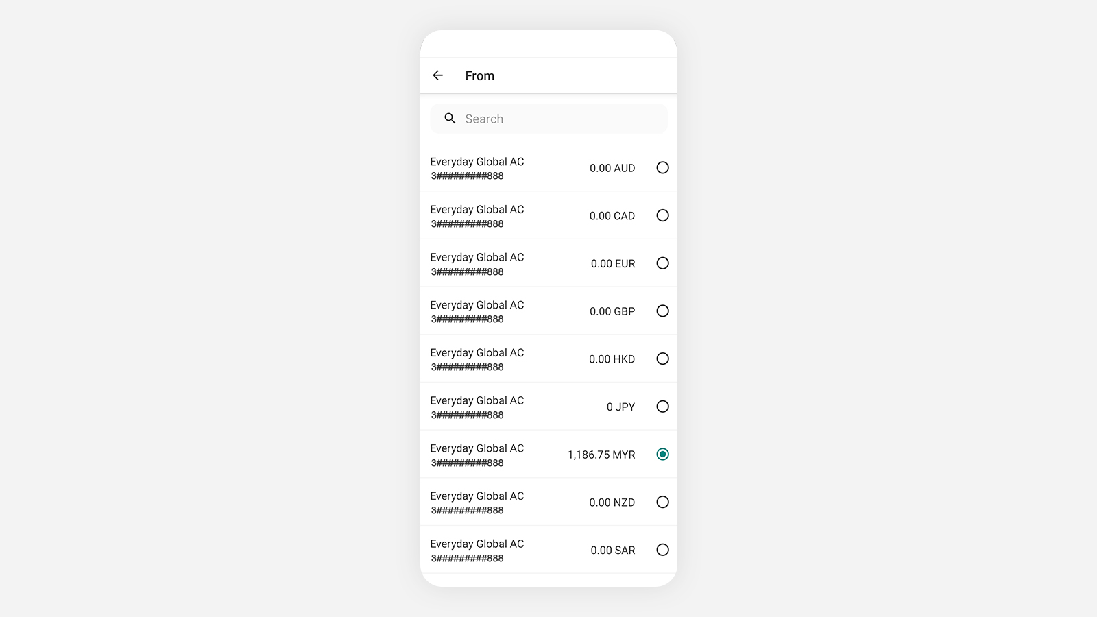Focus the Search input field
Viewport: 1097px width, 617px height.
(x=548, y=119)
